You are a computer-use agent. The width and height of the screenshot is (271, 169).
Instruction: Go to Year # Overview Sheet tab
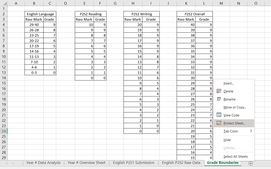(86, 163)
